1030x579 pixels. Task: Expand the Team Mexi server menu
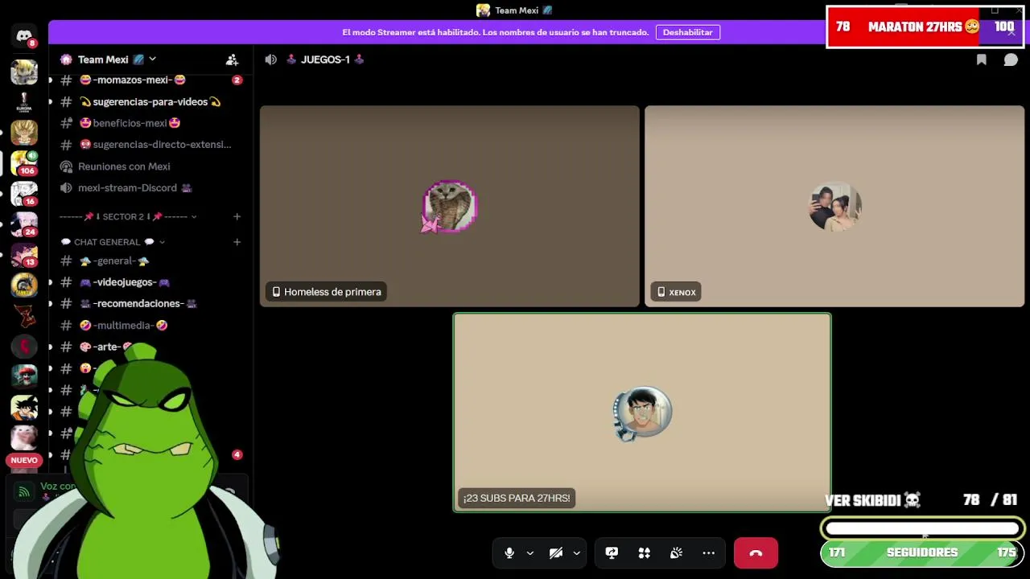pos(152,60)
